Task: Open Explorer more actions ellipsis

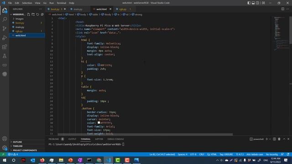Action: pos(41,9)
